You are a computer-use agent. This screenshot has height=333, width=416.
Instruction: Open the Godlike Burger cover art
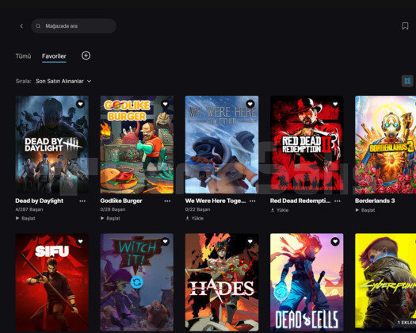[x=137, y=144]
